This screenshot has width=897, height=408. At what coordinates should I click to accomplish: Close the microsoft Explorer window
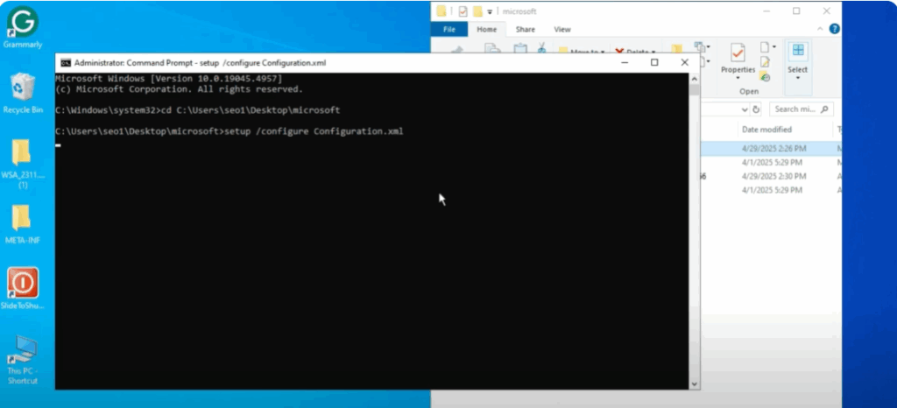pos(826,11)
